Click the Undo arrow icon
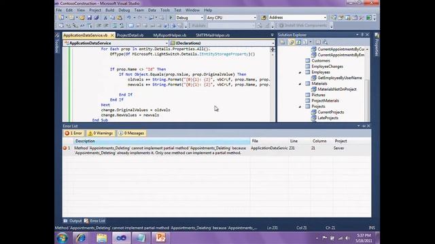This screenshot has width=435, height=244. (x=128, y=18)
